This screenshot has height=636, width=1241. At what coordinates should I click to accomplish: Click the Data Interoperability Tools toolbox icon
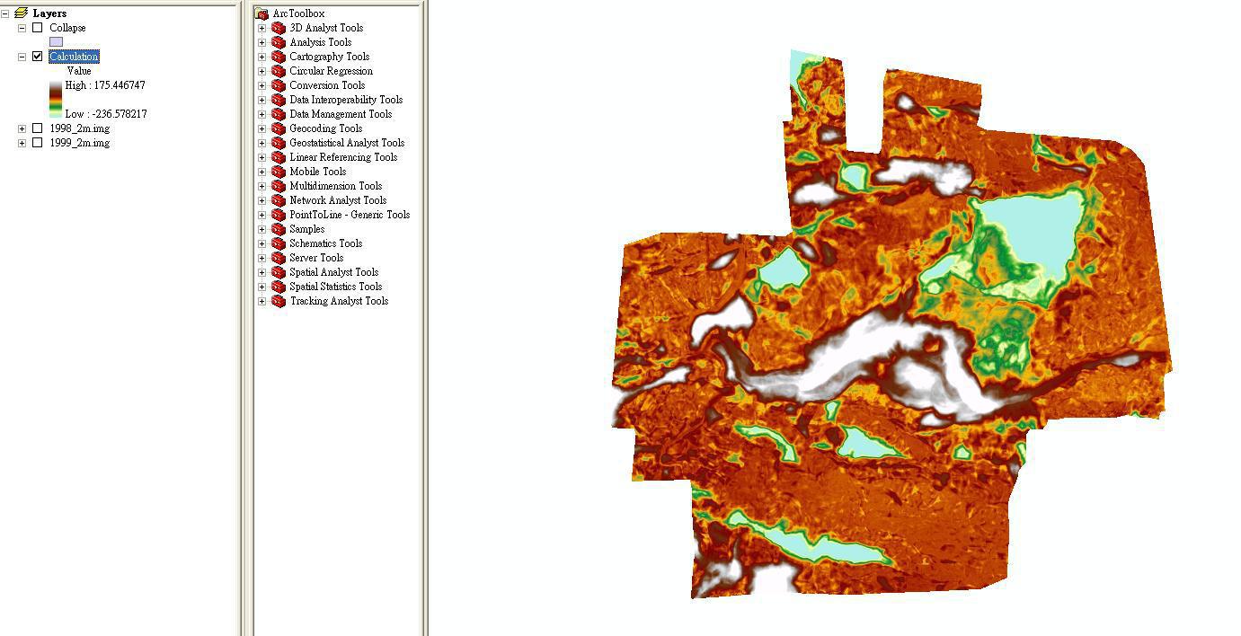(279, 100)
